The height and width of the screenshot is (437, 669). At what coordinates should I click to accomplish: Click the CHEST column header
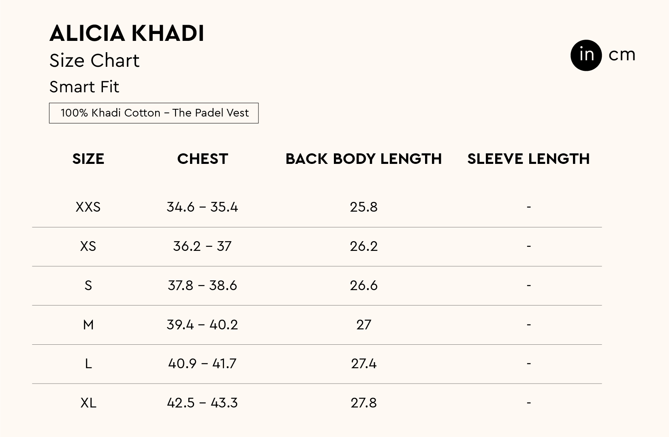pos(203,159)
